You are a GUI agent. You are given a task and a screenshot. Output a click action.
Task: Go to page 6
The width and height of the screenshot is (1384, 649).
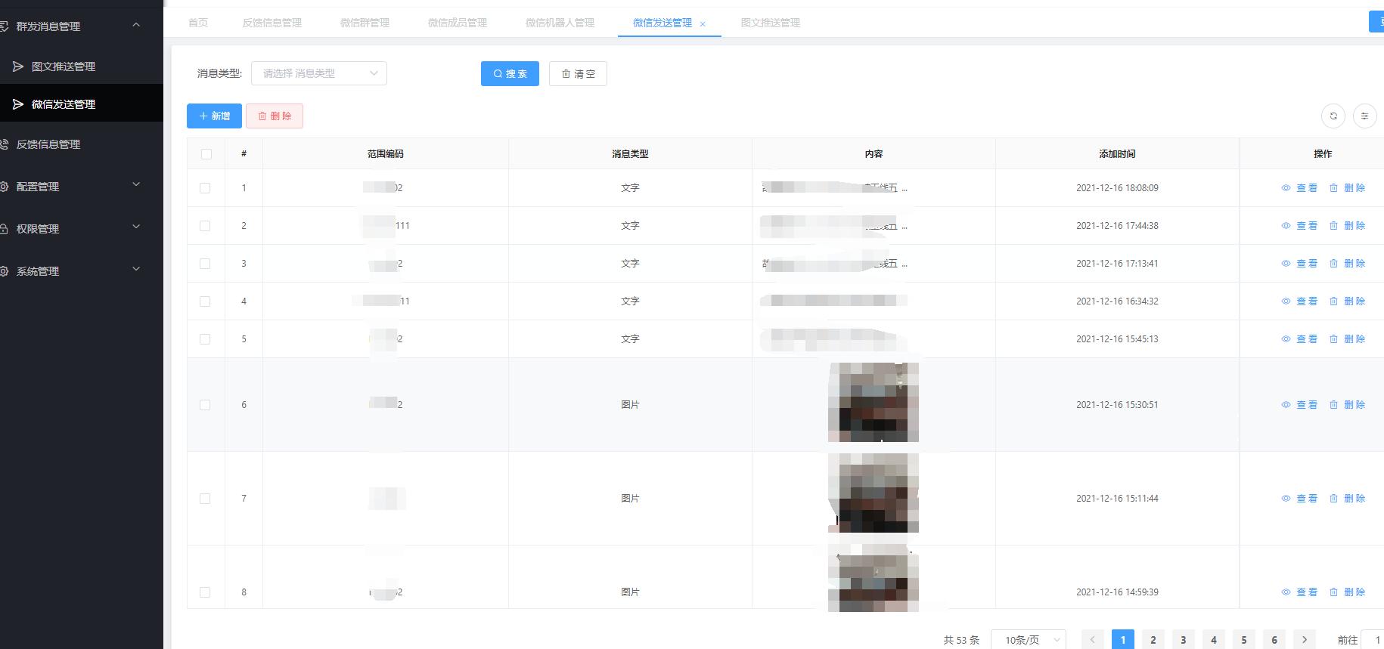pos(1274,640)
